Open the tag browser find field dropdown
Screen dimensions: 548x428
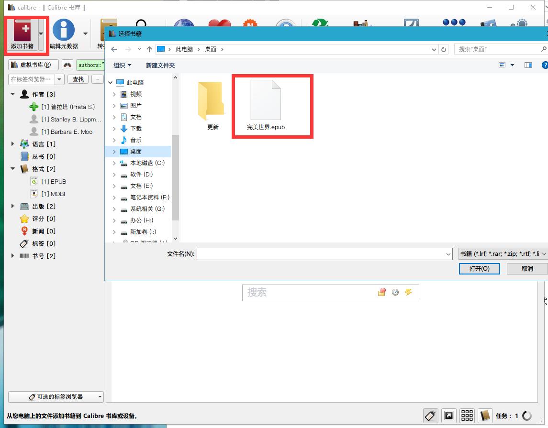(x=59, y=79)
